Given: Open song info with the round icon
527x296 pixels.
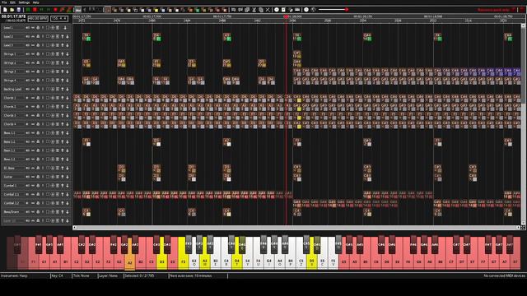Looking at the screenshot, I should [277, 10].
